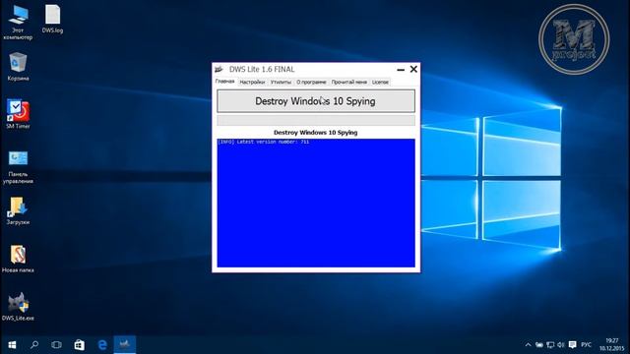The height and width of the screenshot is (354, 630).
Task: Select the SM Timer shortcut icon
Action: 18,114
